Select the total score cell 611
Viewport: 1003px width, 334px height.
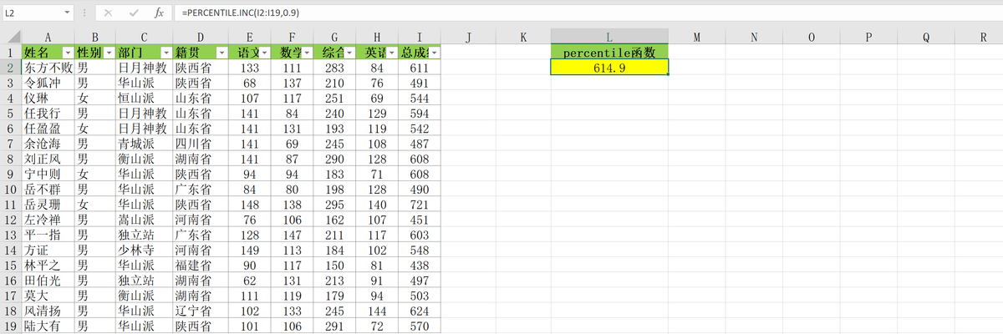[420, 68]
